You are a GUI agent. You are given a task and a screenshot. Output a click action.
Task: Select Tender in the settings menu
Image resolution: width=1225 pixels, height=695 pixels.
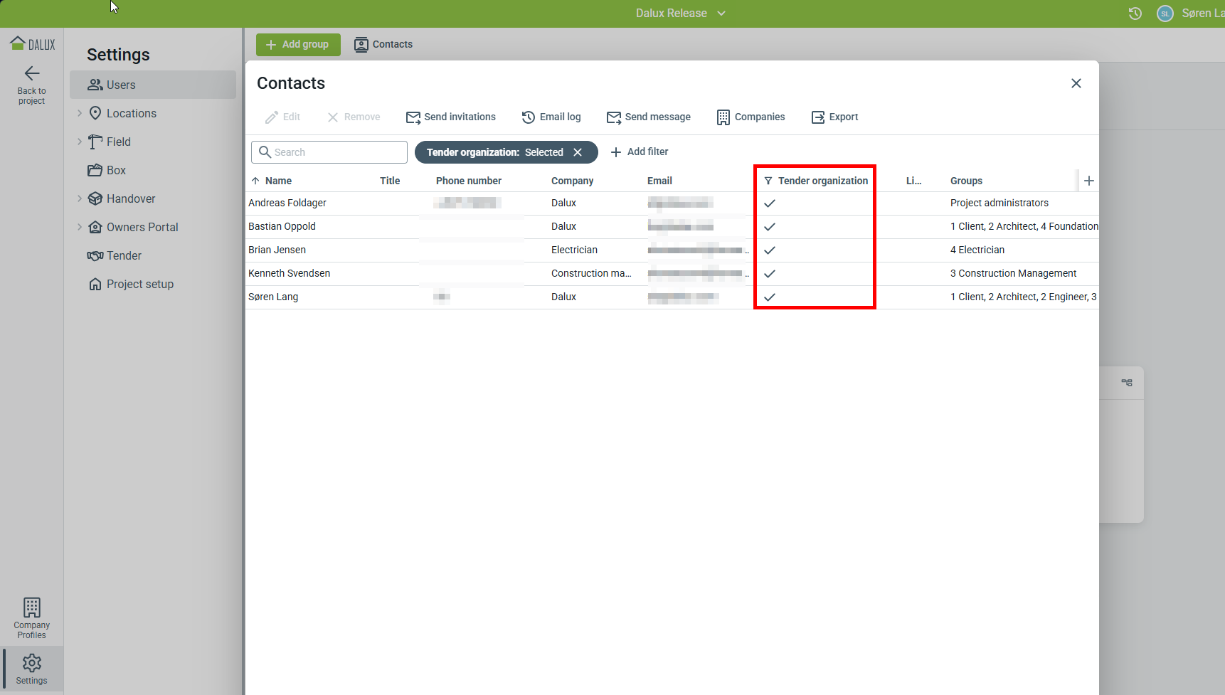click(x=124, y=255)
